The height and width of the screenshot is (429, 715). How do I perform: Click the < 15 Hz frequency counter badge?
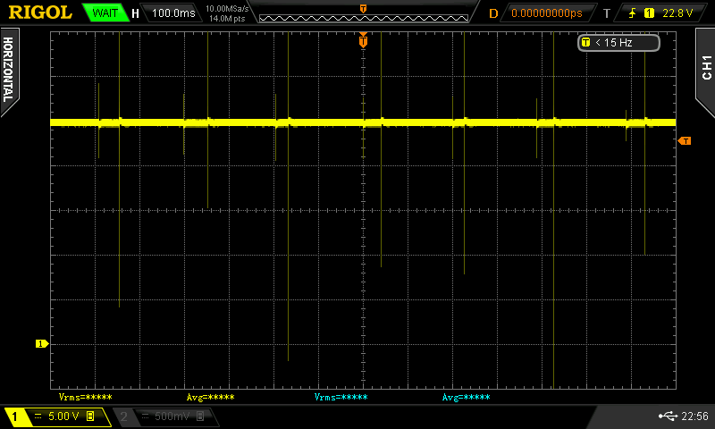coord(618,42)
